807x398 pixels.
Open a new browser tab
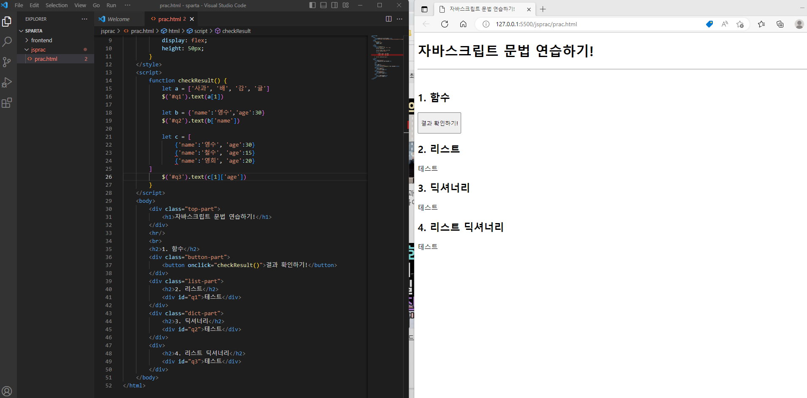pos(543,9)
